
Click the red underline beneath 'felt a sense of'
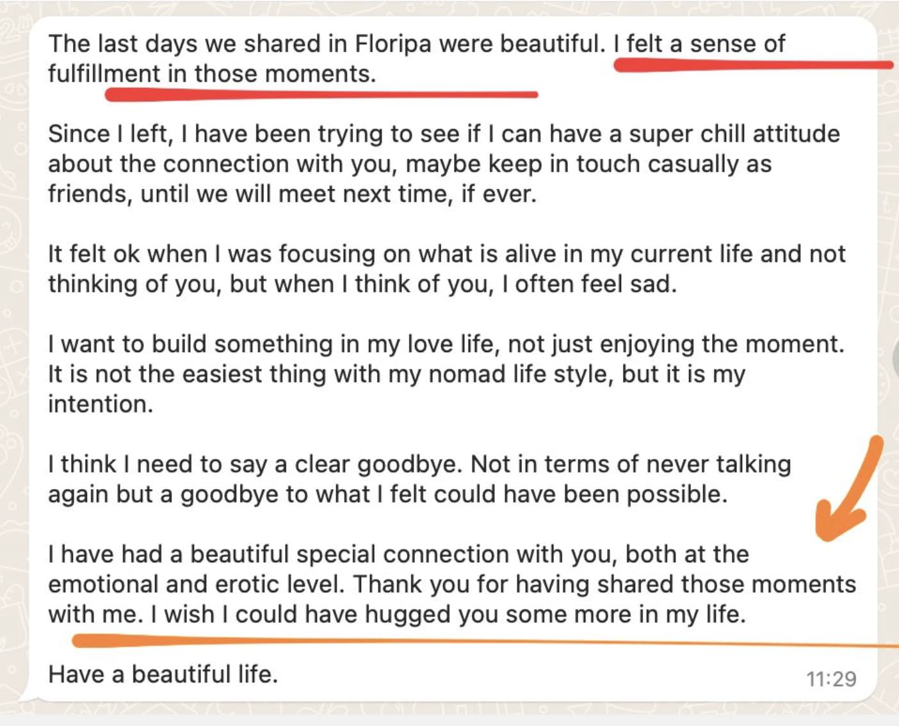753,65
